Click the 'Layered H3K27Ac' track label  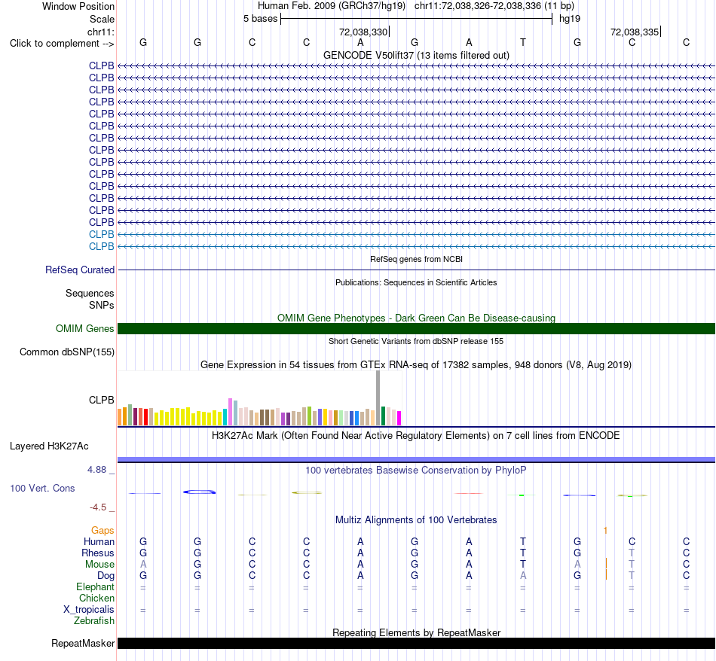tap(49, 446)
